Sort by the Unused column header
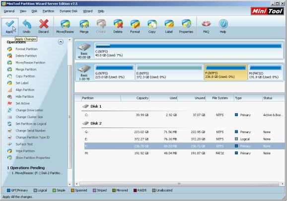This screenshot has height=201, width=287. pyautogui.click(x=192, y=98)
